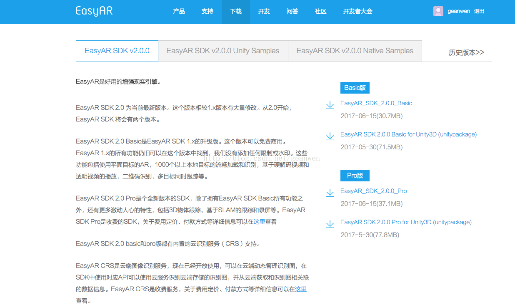Open the geanwen user avatar

(438, 11)
